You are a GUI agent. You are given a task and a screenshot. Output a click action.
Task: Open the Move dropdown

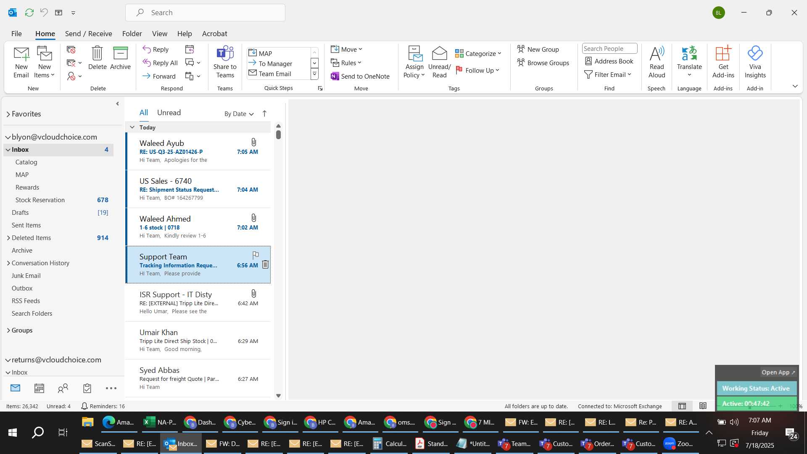click(x=347, y=49)
